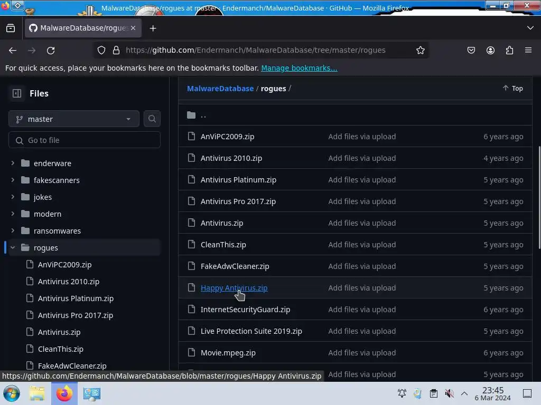541x405 pixels.
Task: Go back to the previous page
Action: coord(13,50)
